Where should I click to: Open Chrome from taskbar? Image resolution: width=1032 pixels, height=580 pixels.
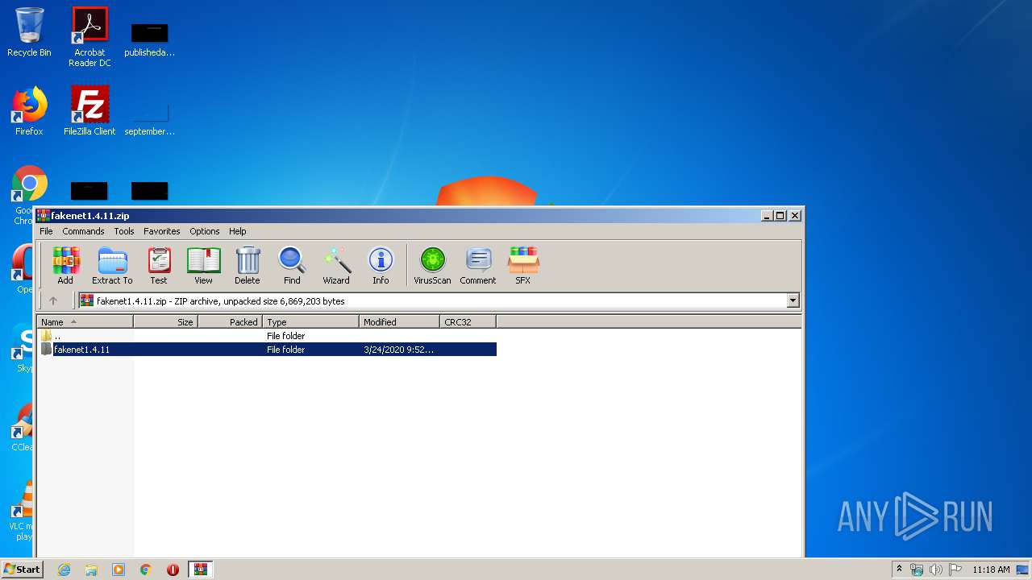click(146, 570)
